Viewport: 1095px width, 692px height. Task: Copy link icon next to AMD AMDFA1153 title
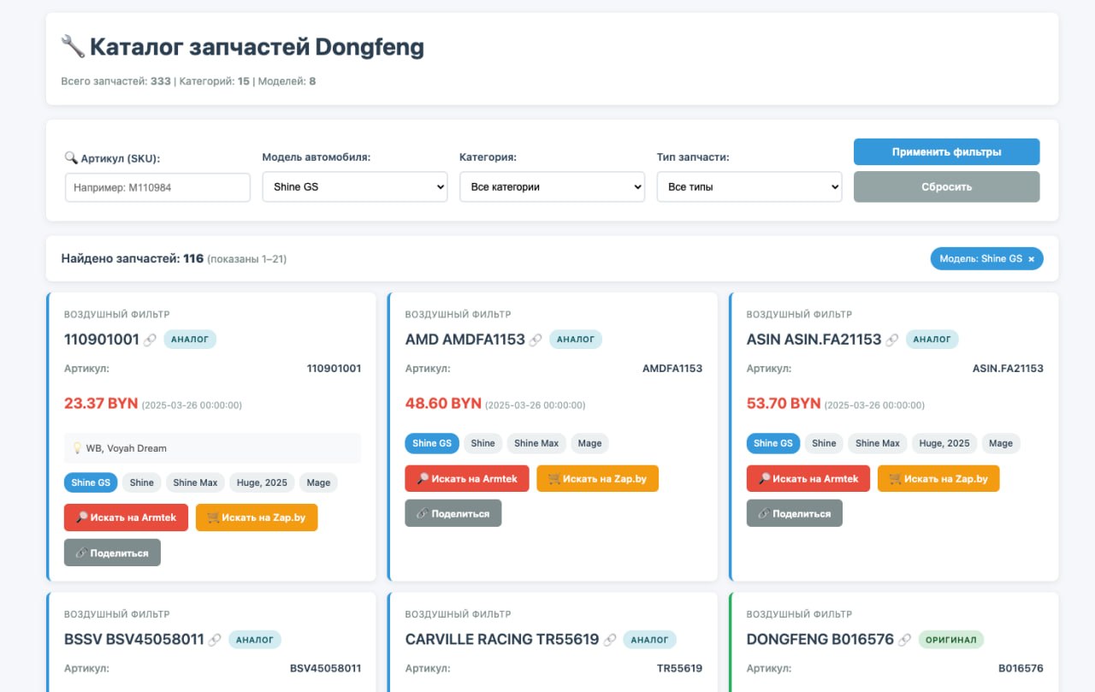tap(536, 340)
